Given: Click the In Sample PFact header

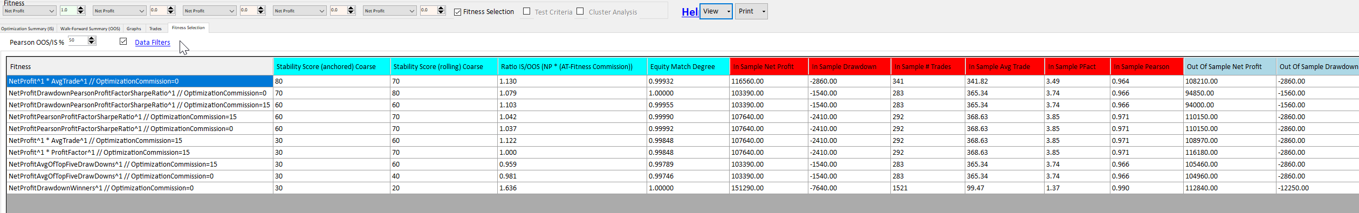Looking at the screenshot, I should pos(1077,66).
